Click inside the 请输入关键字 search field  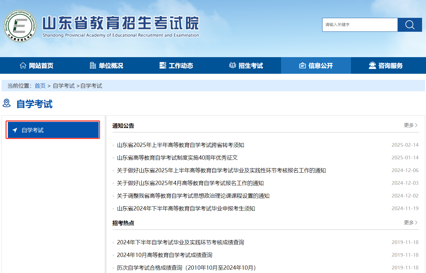pos(360,25)
